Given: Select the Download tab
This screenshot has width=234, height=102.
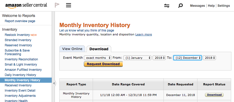Looking at the screenshot, I should 99,49.
